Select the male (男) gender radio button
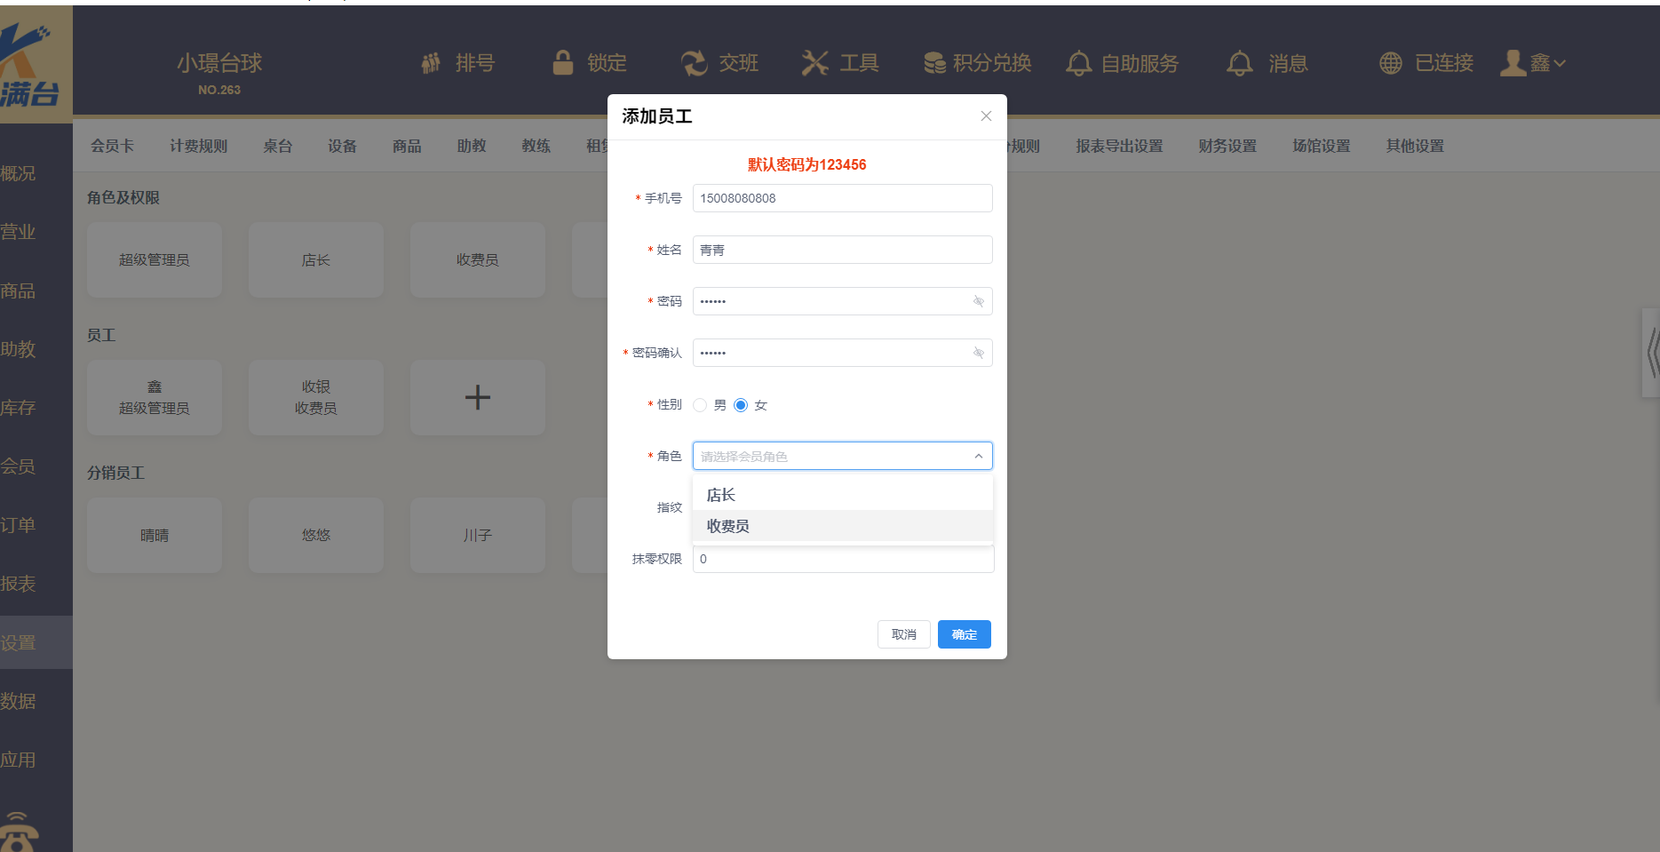1660x852 pixels. click(701, 405)
